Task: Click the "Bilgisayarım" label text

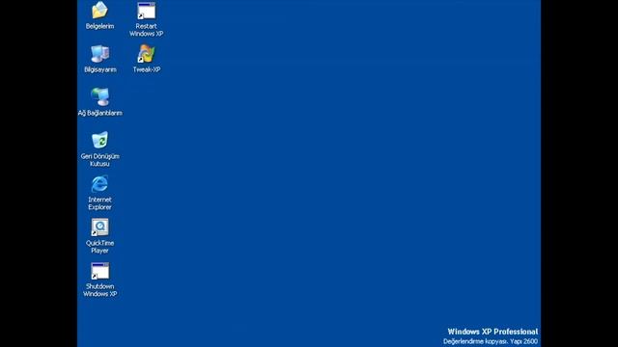Action: (x=100, y=69)
